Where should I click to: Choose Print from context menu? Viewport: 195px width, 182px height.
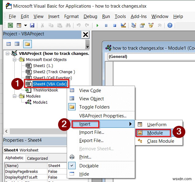101,157
